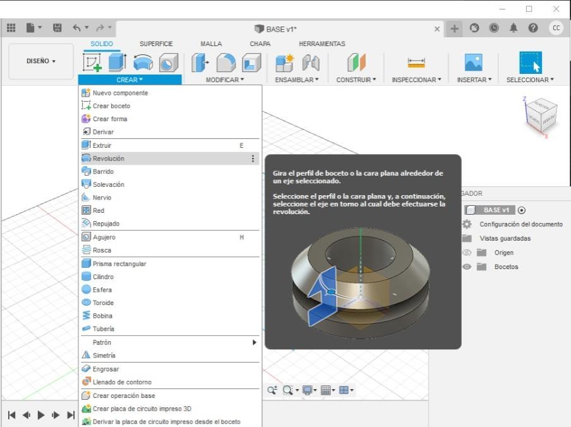This screenshot has height=427, width=571.
Task: Open the ENSAMBLAR dropdown
Action: coord(297,80)
